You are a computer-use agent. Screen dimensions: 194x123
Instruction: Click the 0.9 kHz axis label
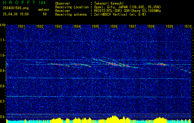point(2,71)
